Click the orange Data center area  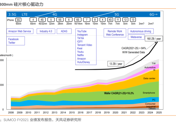[149, 78]
